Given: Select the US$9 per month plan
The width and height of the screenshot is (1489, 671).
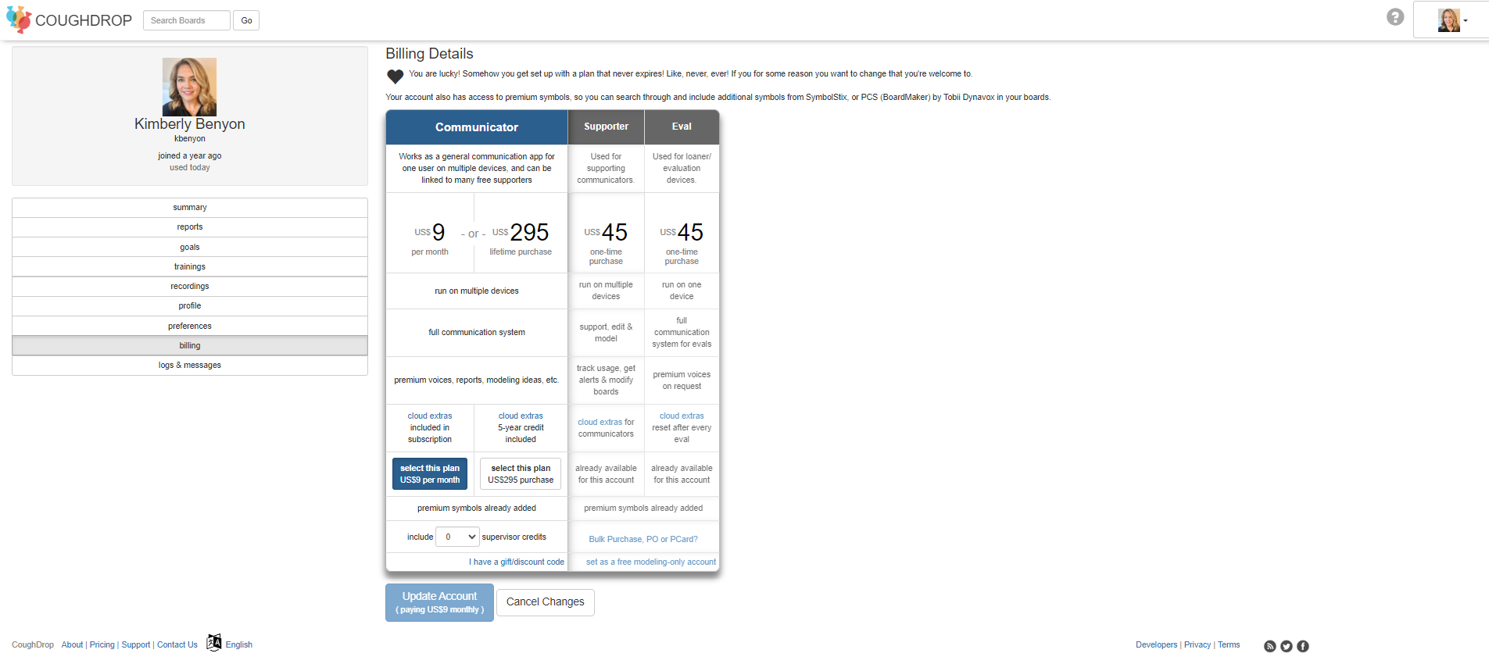Looking at the screenshot, I should click(x=430, y=474).
